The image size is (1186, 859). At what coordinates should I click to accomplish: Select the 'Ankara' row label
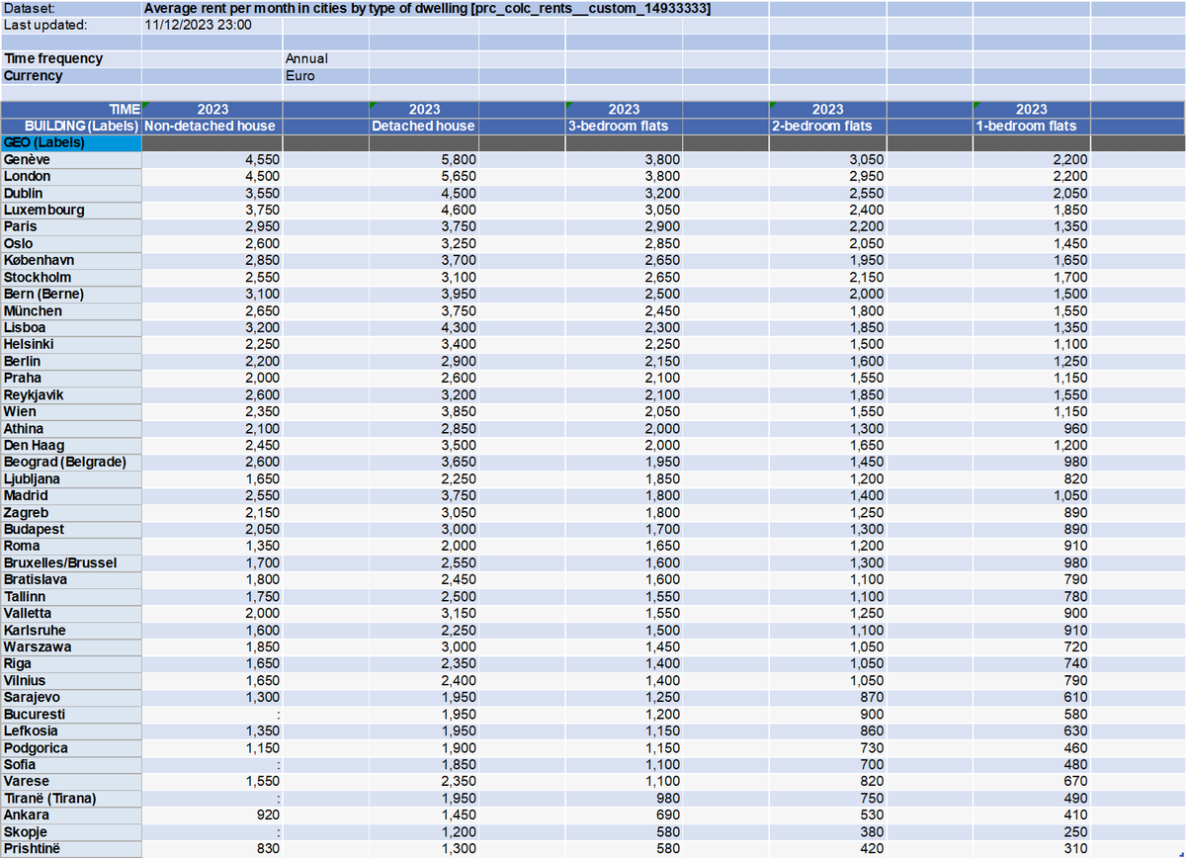[71, 815]
